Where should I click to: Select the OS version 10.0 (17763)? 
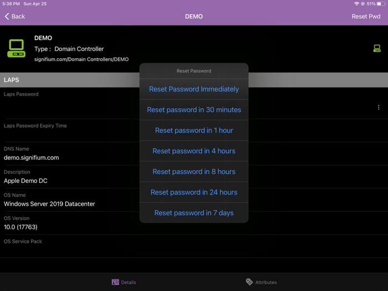(21, 227)
